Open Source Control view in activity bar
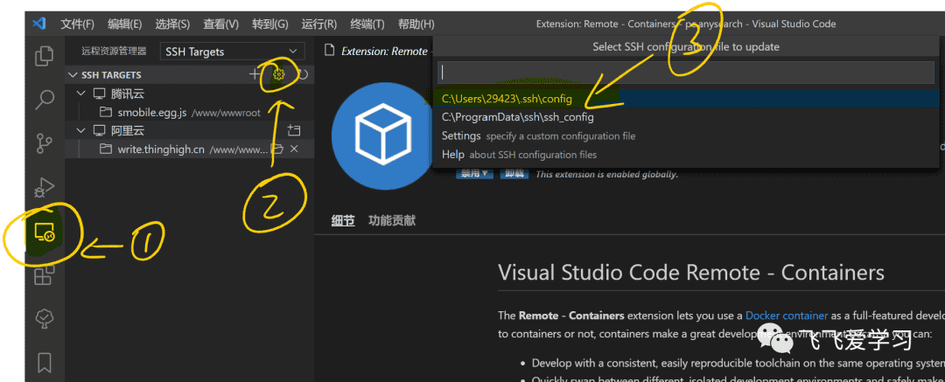 pyautogui.click(x=45, y=143)
